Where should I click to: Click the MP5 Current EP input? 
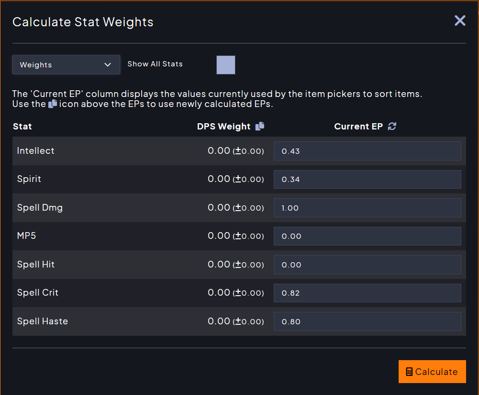point(367,236)
